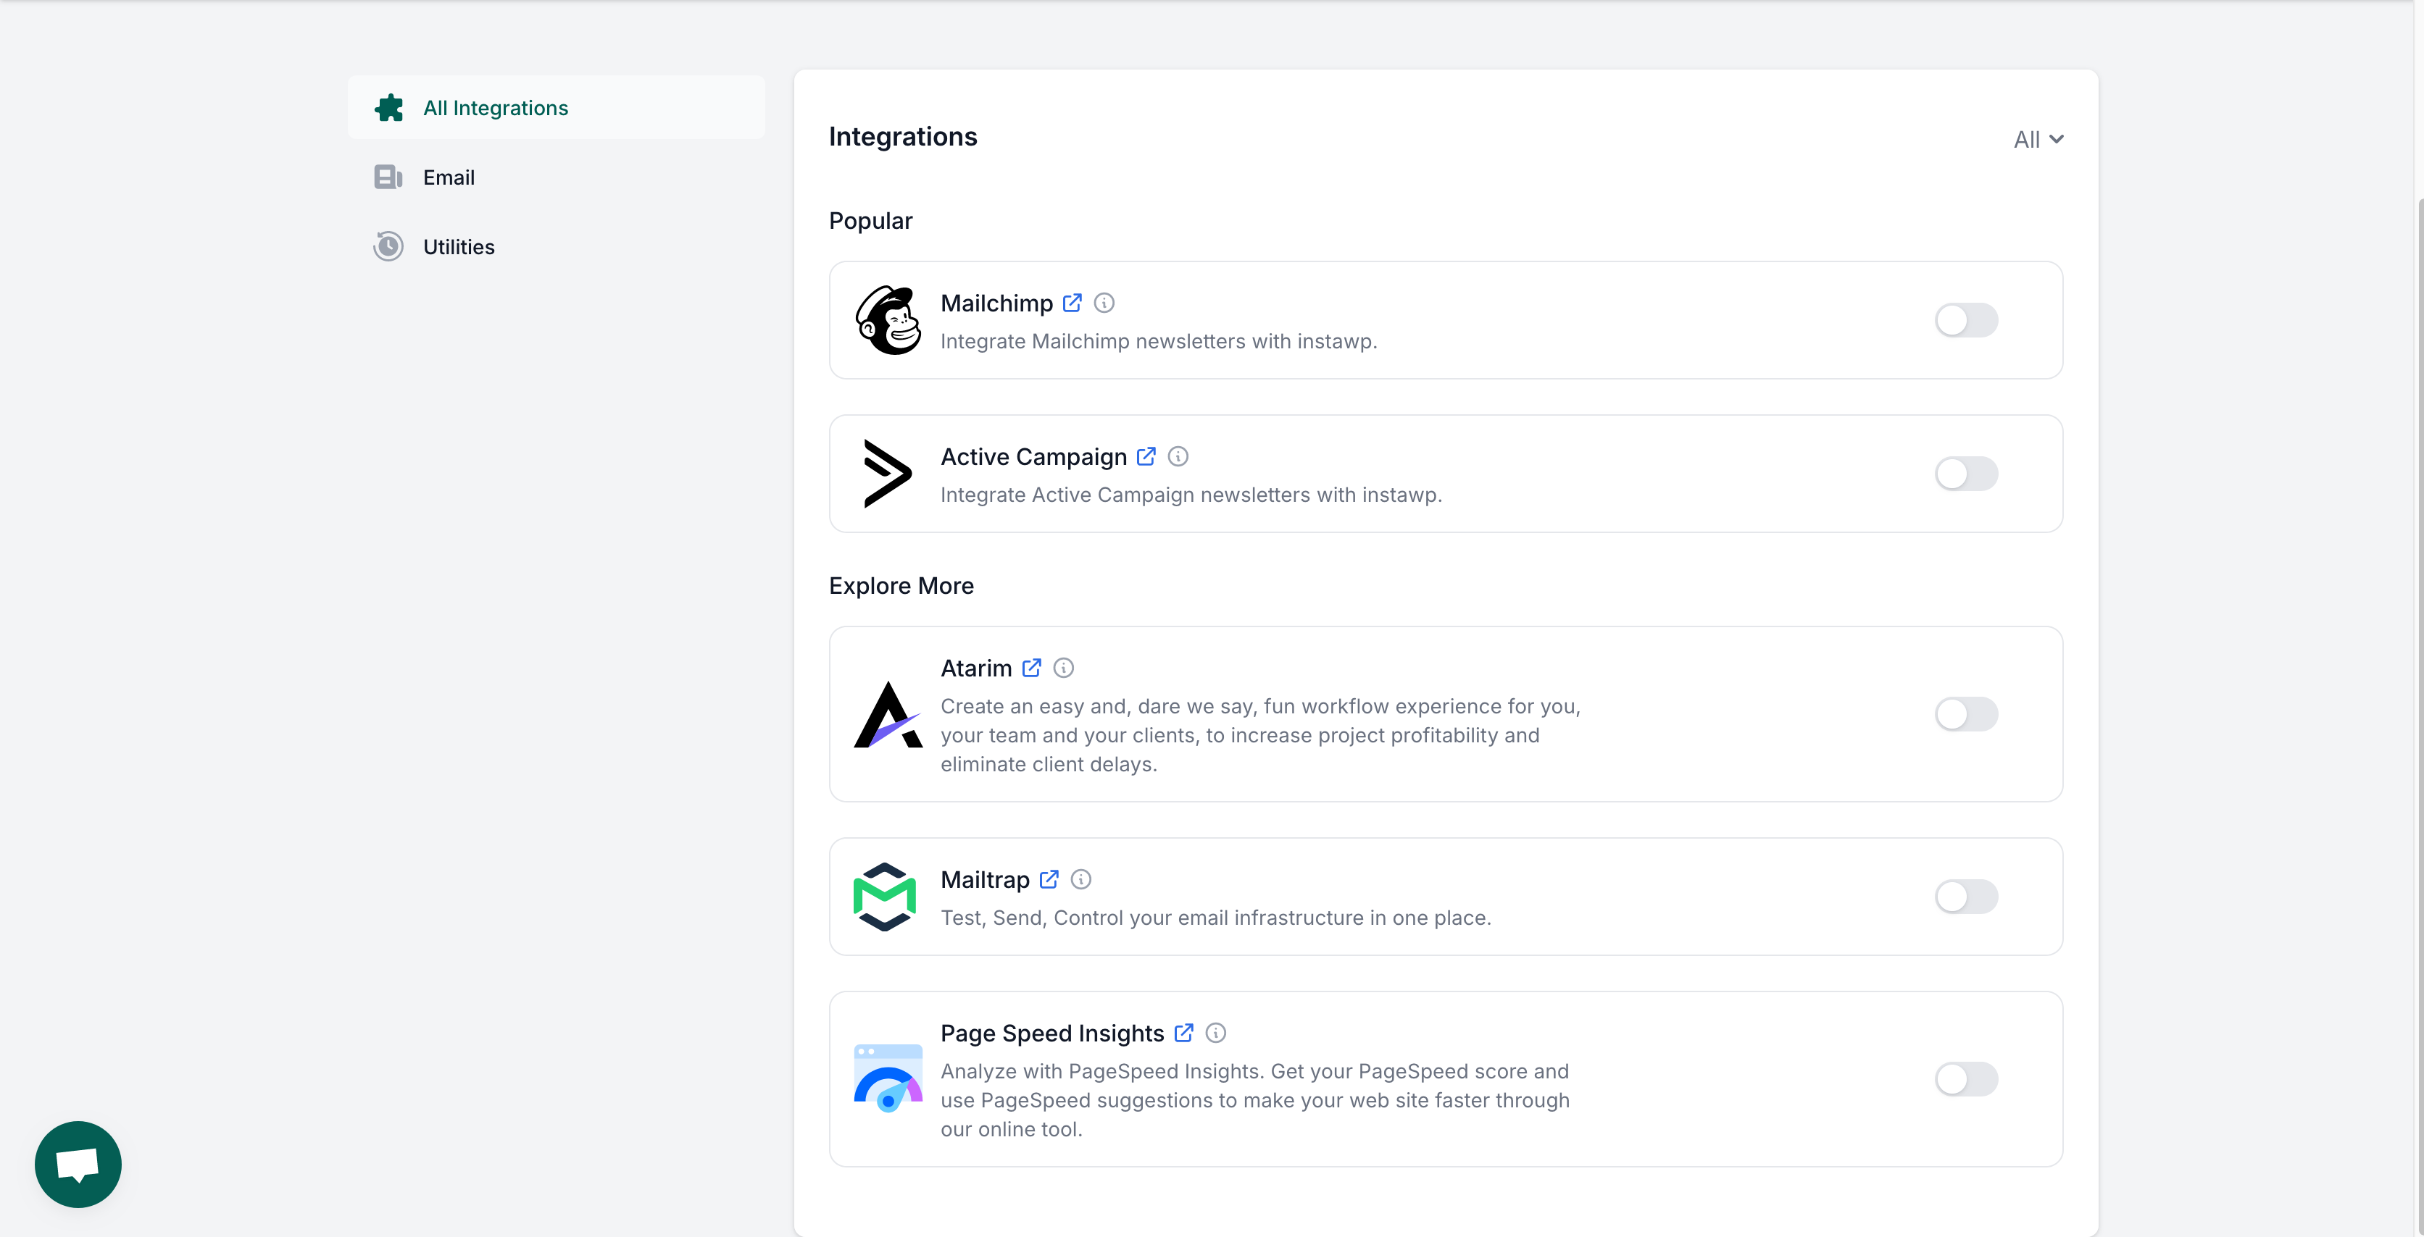This screenshot has height=1237, width=2424.
Task: Open Active Campaign external link icon
Action: click(x=1145, y=456)
